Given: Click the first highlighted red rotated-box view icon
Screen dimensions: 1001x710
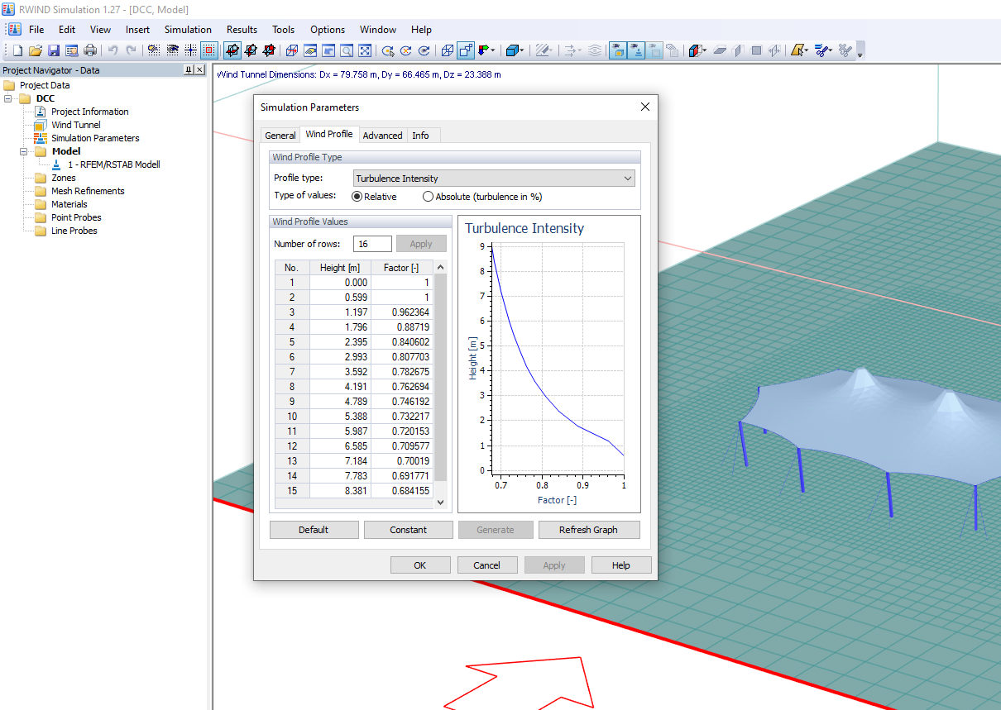Looking at the screenshot, I should 232,50.
